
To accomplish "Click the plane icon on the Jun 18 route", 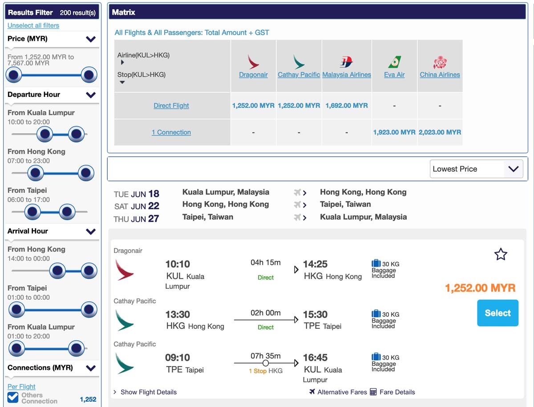I will 298,192.
